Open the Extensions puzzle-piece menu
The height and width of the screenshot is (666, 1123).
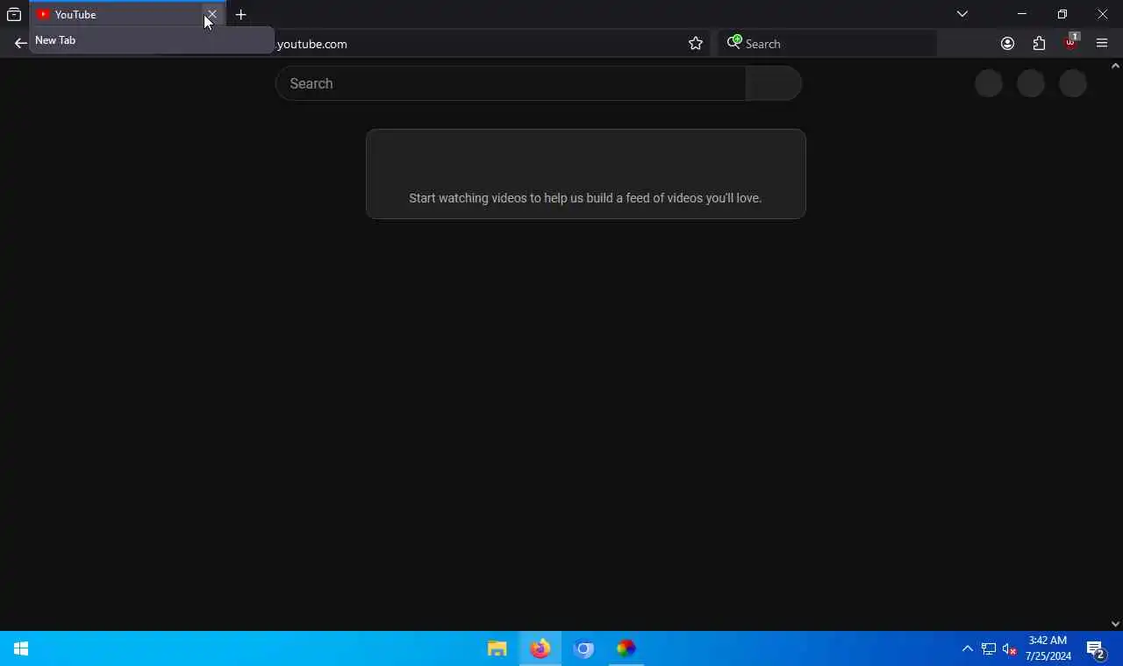tap(1039, 43)
